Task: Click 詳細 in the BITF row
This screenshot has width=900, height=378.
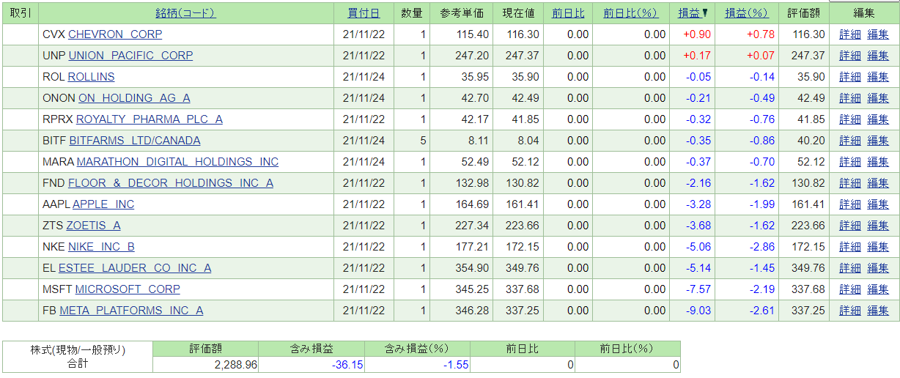Action: point(850,141)
